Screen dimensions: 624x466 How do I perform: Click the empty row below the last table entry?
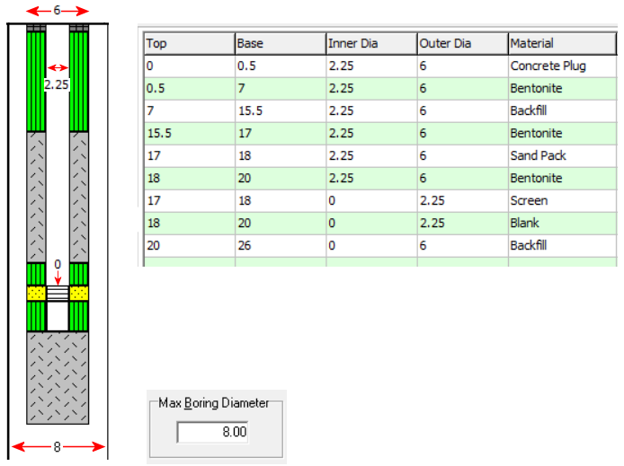click(x=378, y=262)
